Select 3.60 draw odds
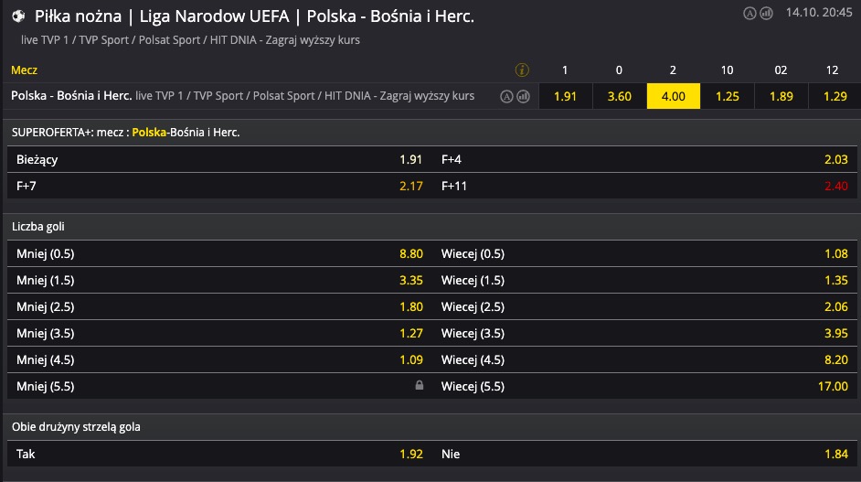This screenshot has height=482, width=861. point(619,96)
